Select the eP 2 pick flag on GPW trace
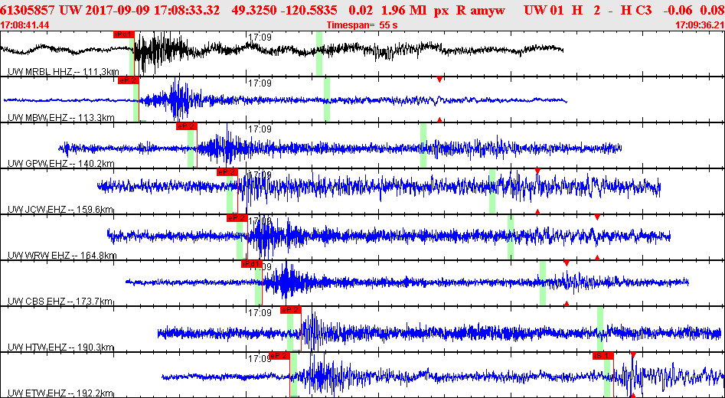725x398 pixels. tap(187, 126)
